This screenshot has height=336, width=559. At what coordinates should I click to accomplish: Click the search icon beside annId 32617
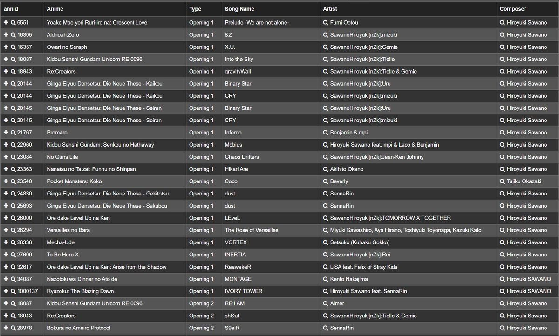pos(13,267)
